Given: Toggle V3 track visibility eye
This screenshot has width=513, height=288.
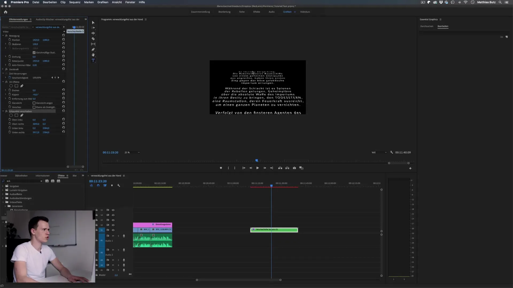Looking at the screenshot, I should click(113, 220).
